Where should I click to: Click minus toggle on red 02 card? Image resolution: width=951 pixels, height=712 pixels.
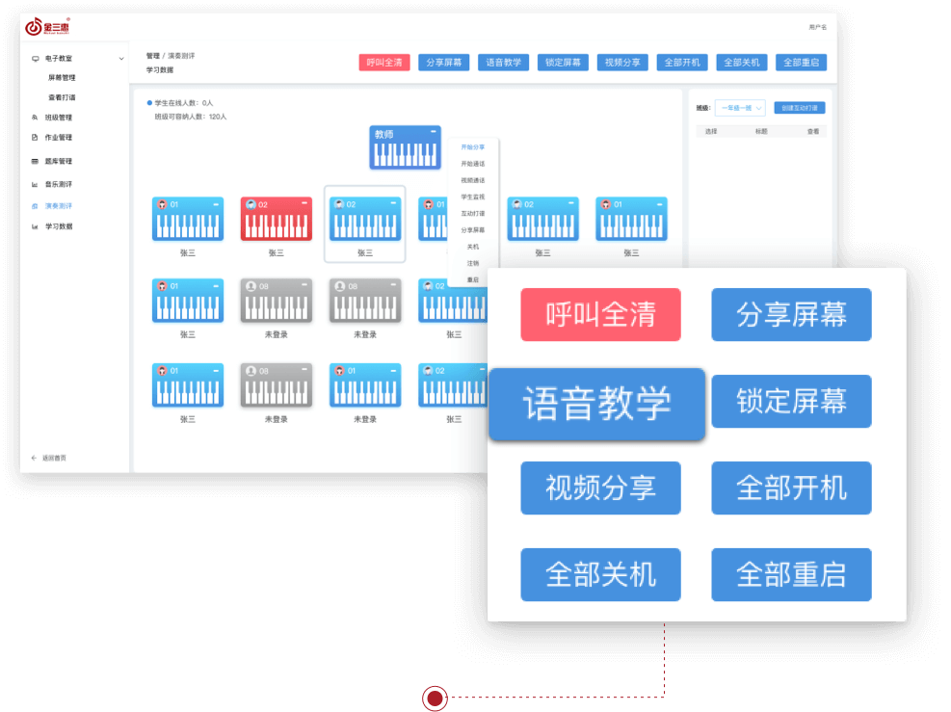point(304,204)
